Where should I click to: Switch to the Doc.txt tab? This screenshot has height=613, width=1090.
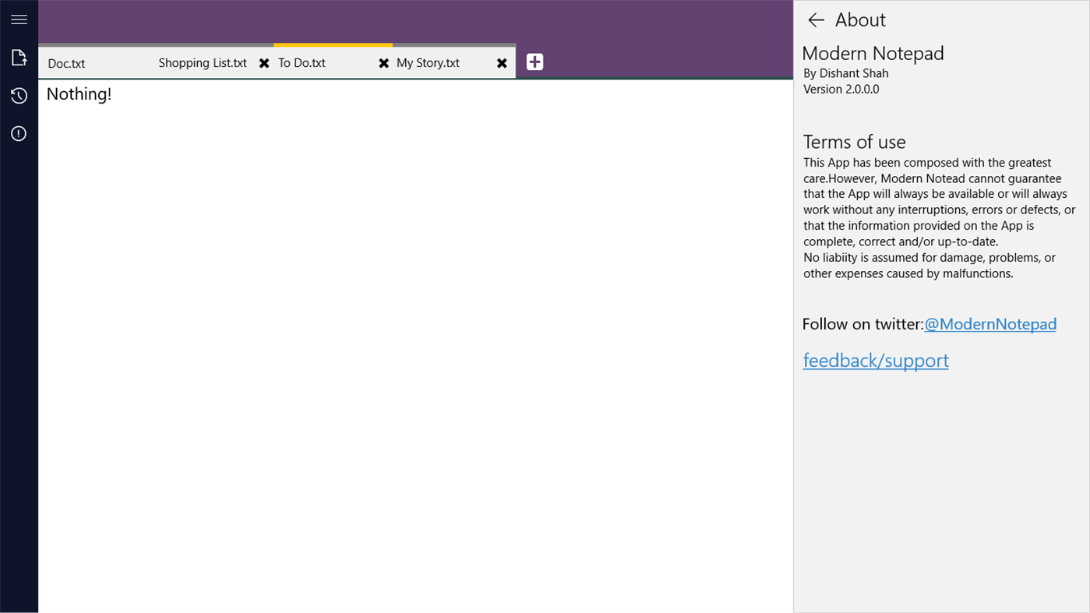(66, 63)
